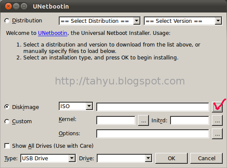The image size is (227, 168).
Task: Open the Drive selection dropdown
Action: [x=124, y=159]
